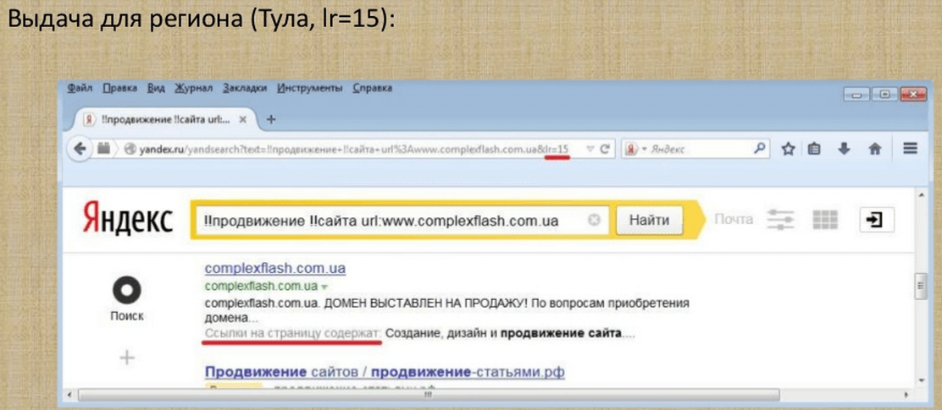Viewport: 942px width, 410px height.
Task: Open the Почта link
Action: pyautogui.click(x=734, y=220)
